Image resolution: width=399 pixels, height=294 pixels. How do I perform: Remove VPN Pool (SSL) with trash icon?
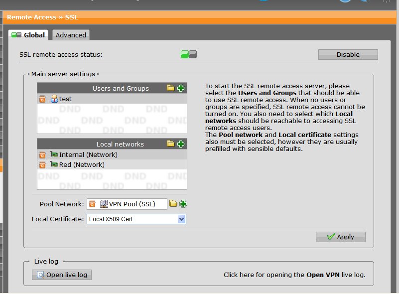tap(92, 204)
